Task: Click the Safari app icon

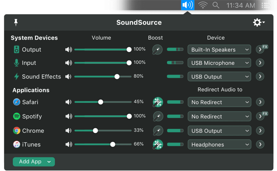Action: (x=17, y=102)
